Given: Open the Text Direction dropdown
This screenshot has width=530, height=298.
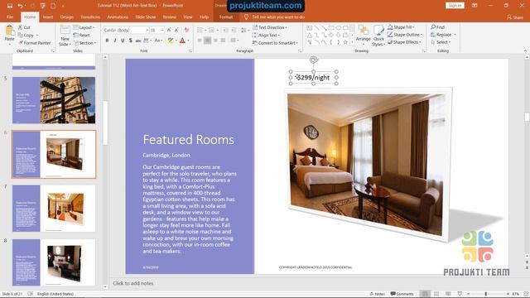Looking at the screenshot, I should [270, 27].
